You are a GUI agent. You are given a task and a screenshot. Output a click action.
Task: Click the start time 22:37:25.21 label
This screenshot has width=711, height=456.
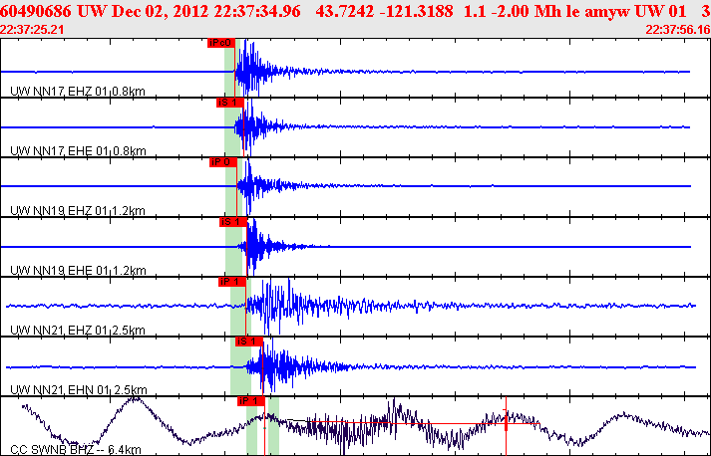[33, 30]
